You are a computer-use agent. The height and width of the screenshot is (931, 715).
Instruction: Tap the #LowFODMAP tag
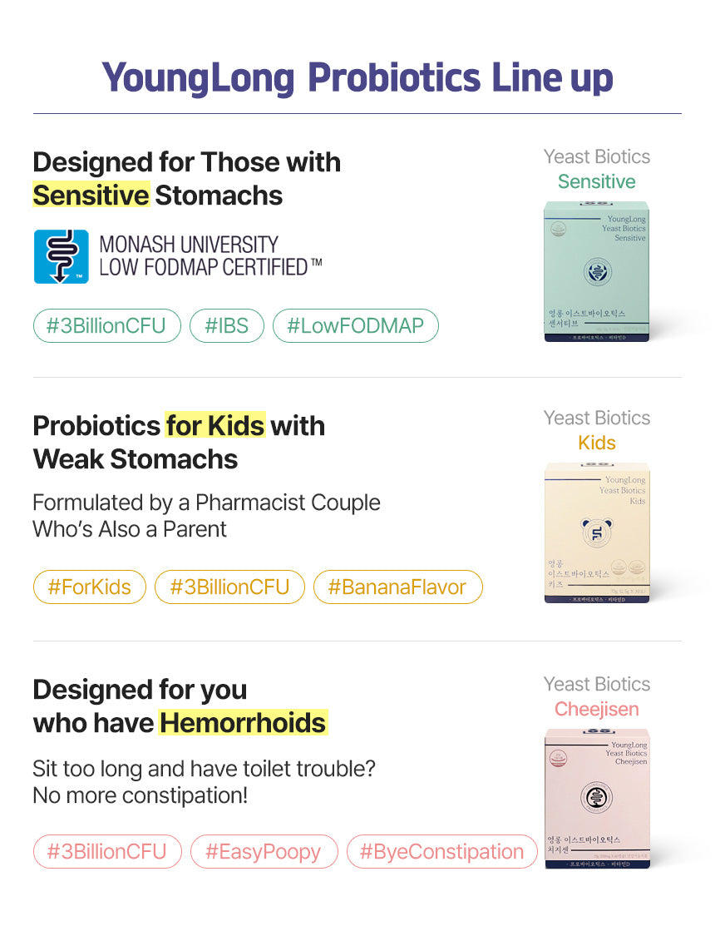[x=355, y=325]
